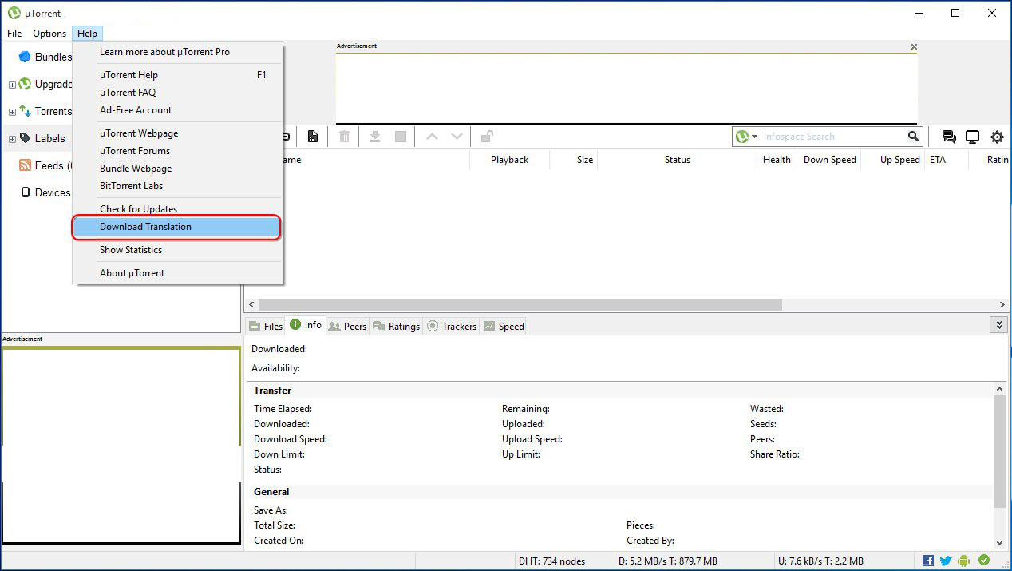
Task: Sort by the ETA column header
Action: [x=946, y=160]
